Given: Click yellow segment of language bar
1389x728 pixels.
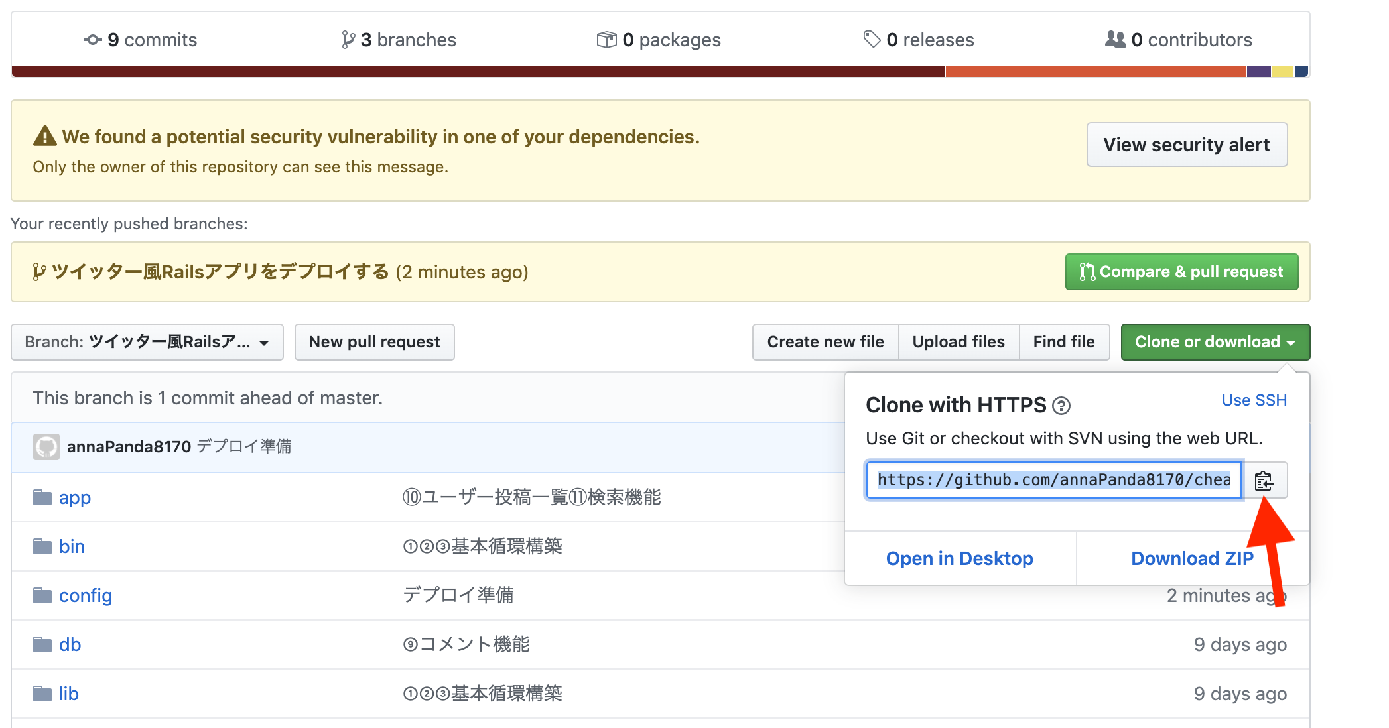Looking at the screenshot, I should click(x=1282, y=72).
